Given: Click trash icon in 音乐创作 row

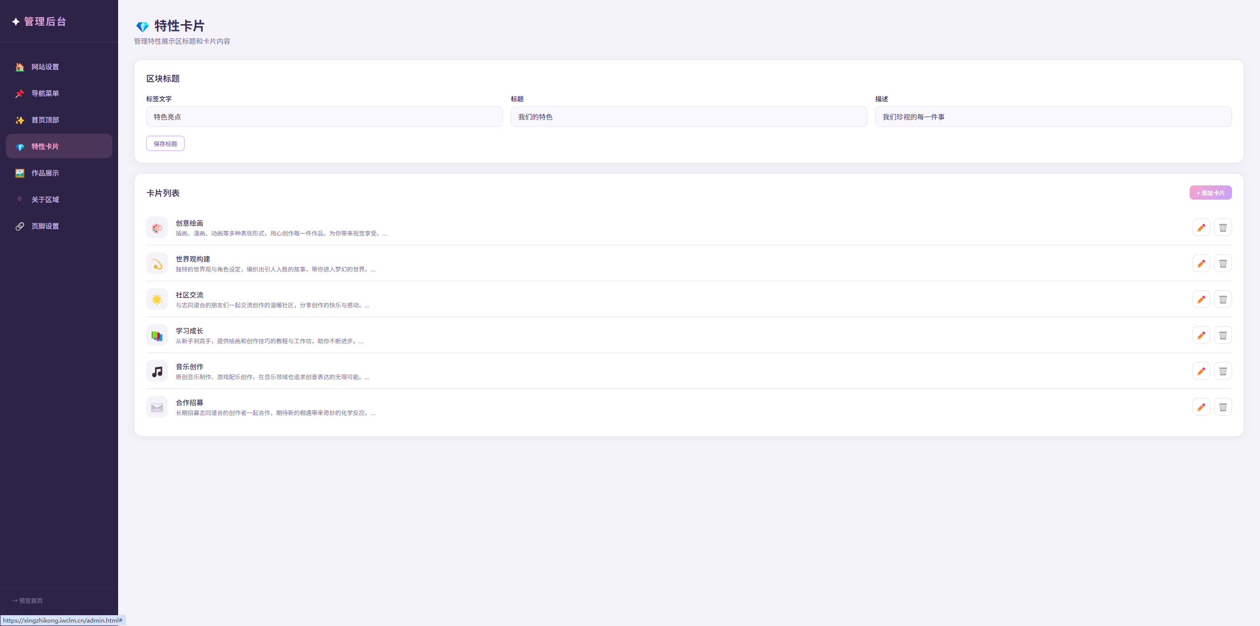Looking at the screenshot, I should pos(1223,371).
